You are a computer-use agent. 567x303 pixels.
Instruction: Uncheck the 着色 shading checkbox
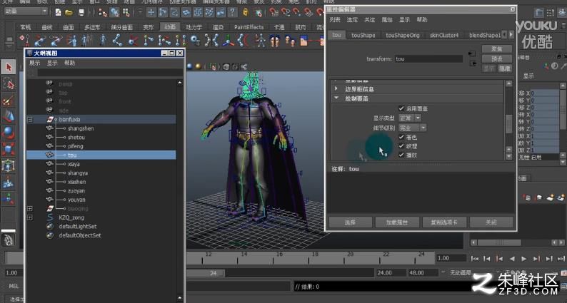(x=401, y=137)
